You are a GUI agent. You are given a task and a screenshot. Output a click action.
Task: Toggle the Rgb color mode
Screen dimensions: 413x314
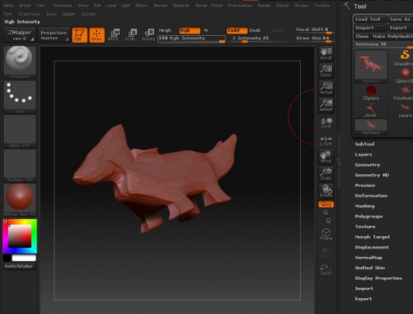[x=189, y=30]
